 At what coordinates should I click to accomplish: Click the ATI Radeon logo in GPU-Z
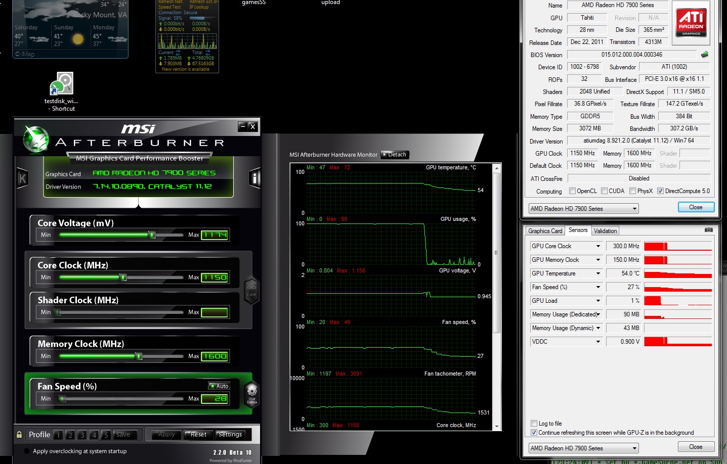click(x=691, y=23)
